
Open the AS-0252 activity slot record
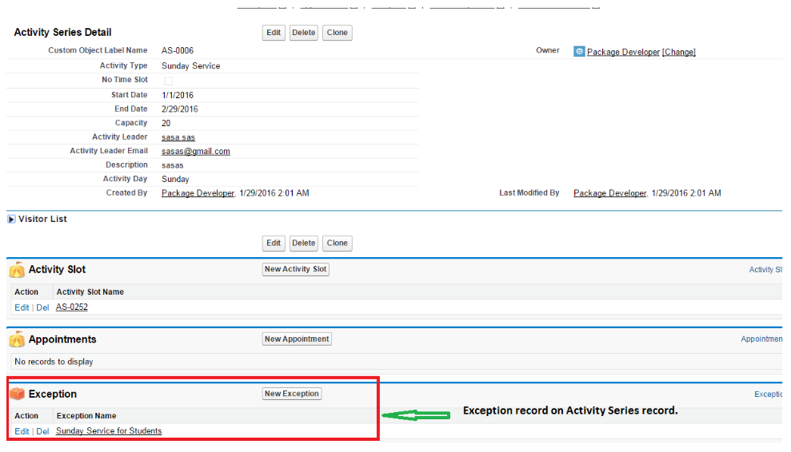(x=72, y=307)
